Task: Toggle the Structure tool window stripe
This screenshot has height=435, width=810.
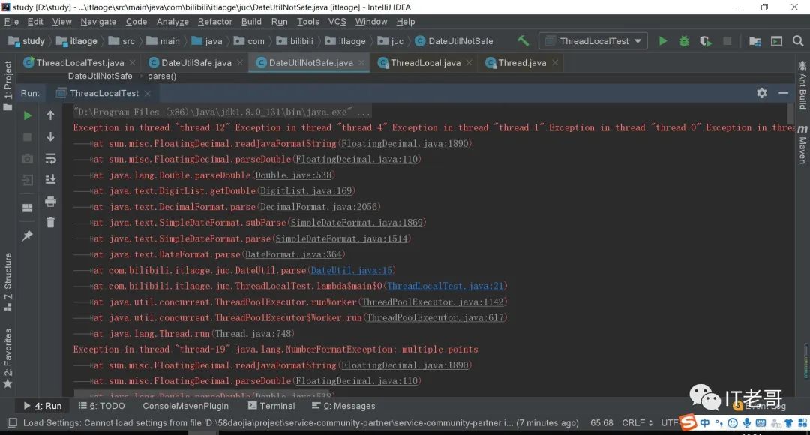Action: point(7,281)
